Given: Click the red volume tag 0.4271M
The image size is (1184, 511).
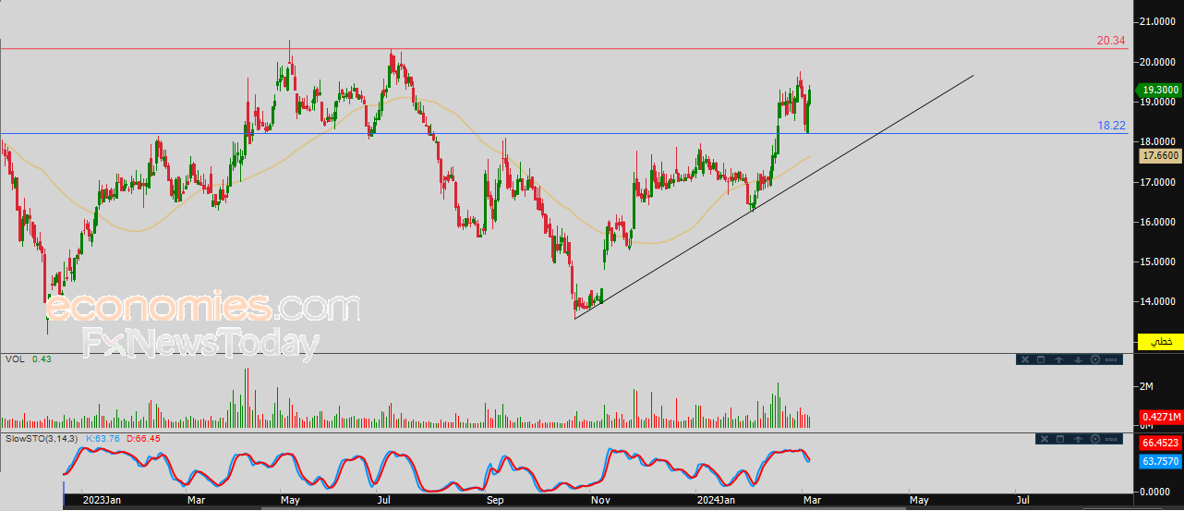Looking at the screenshot, I should [1161, 417].
